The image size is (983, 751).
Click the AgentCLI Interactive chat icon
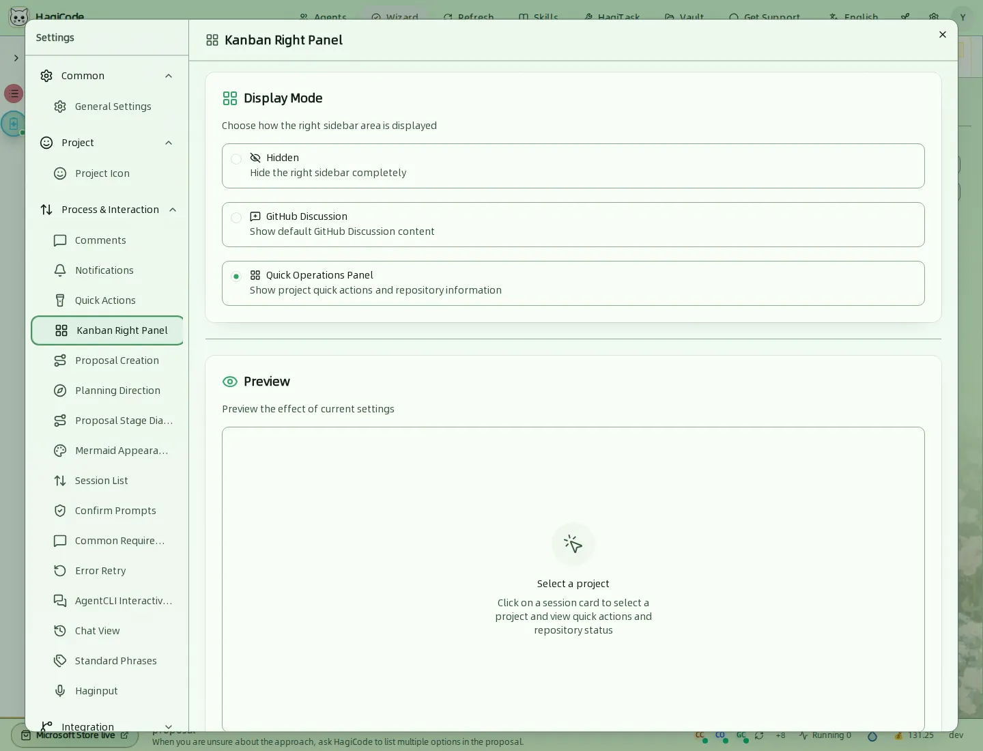click(x=60, y=601)
